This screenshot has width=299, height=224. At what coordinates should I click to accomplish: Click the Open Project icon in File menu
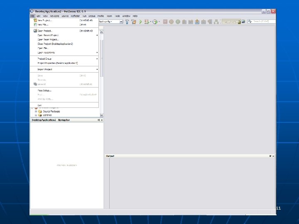(35, 31)
